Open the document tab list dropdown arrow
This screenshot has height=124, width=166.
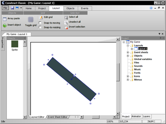pos(159,34)
